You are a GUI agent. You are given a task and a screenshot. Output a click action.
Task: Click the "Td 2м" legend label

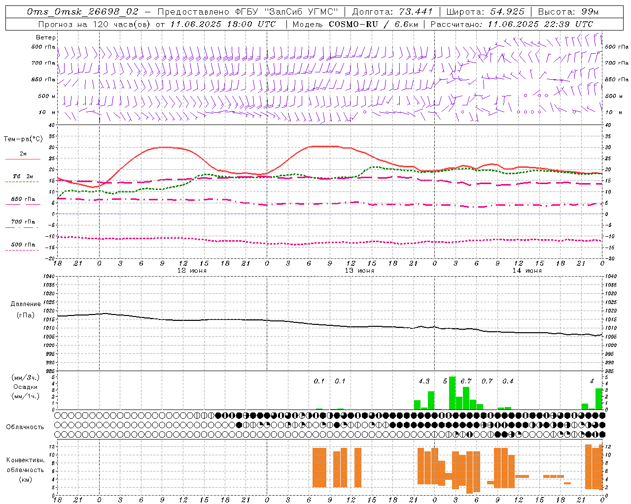click(x=23, y=176)
